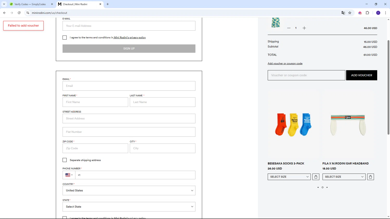Open a new browser tab
This screenshot has height=219, width=390.
(108, 4)
